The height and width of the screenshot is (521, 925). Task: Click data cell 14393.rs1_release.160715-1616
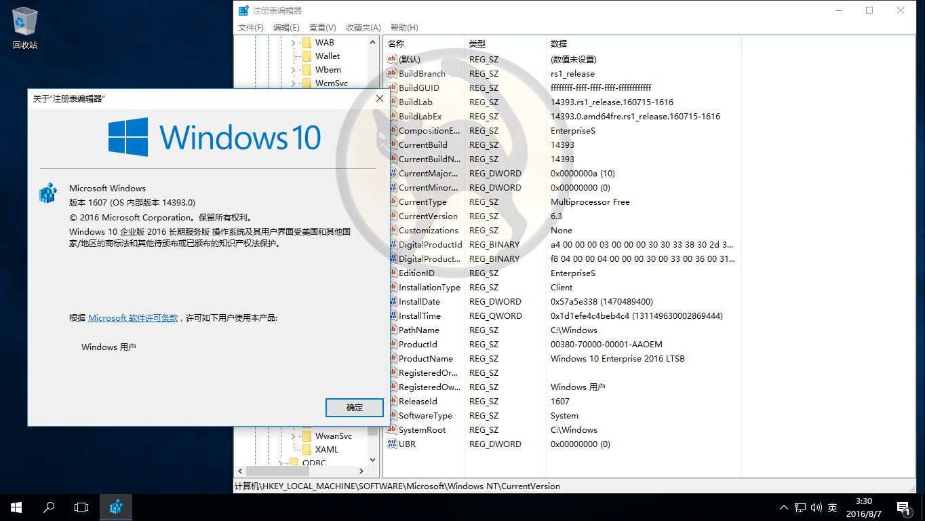[612, 102]
